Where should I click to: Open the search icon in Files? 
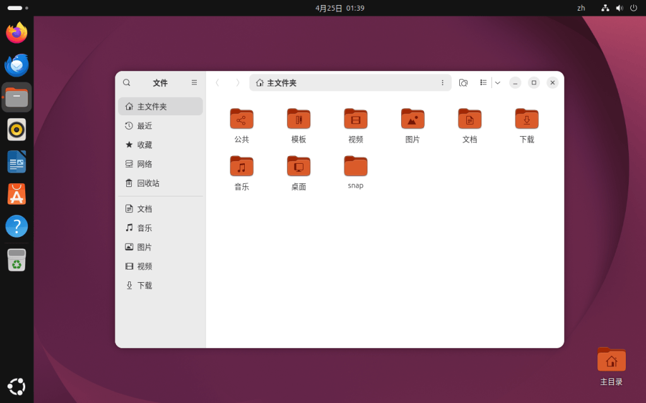click(126, 82)
